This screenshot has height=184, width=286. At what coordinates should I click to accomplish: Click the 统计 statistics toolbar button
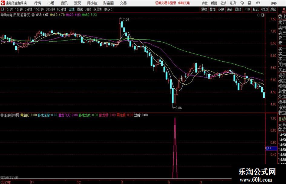coord(229,9)
